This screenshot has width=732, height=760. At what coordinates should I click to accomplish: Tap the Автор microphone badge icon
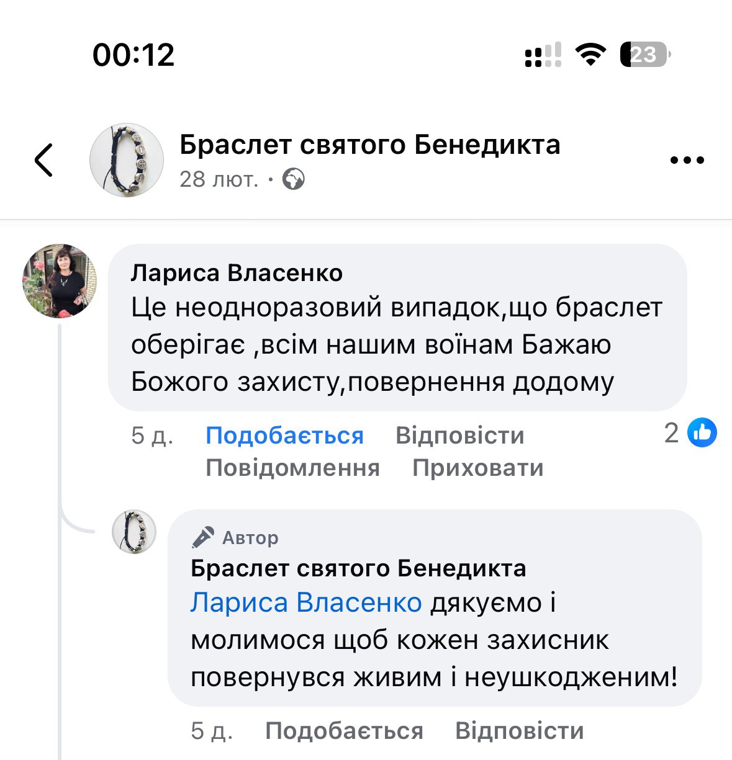[x=203, y=537]
